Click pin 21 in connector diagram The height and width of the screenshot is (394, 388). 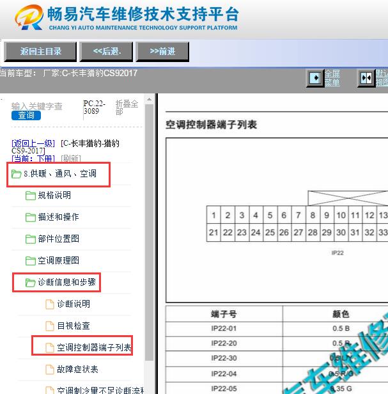pos(213,232)
